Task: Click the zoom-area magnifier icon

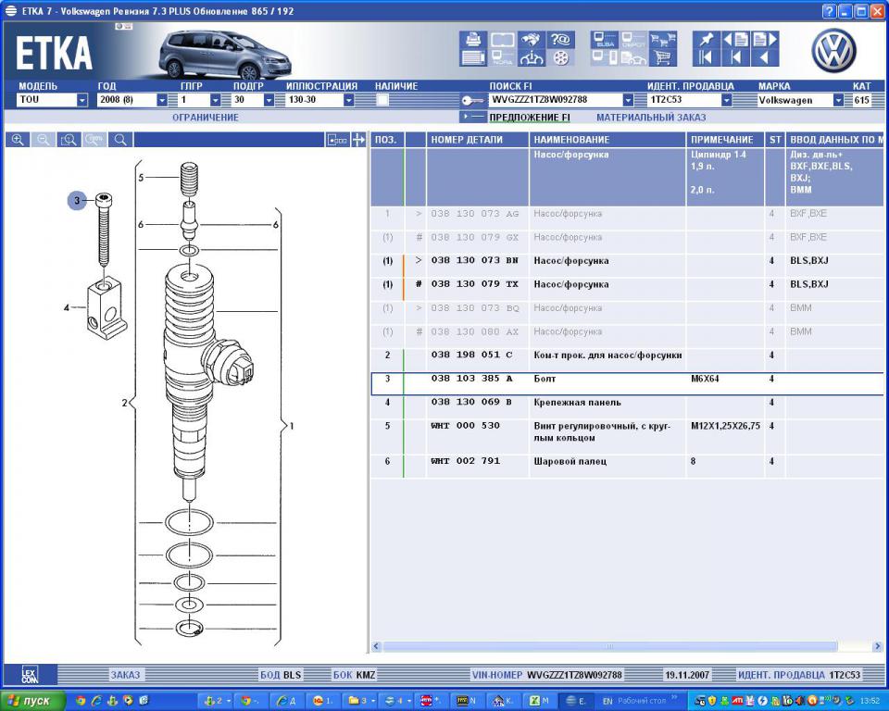Action: pos(69,140)
